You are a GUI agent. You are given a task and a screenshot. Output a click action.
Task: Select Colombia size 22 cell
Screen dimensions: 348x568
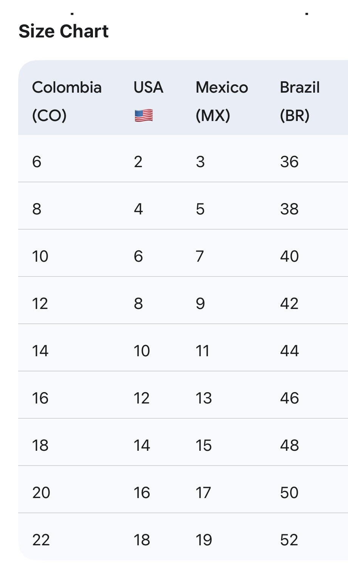pyautogui.click(x=41, y=540)
